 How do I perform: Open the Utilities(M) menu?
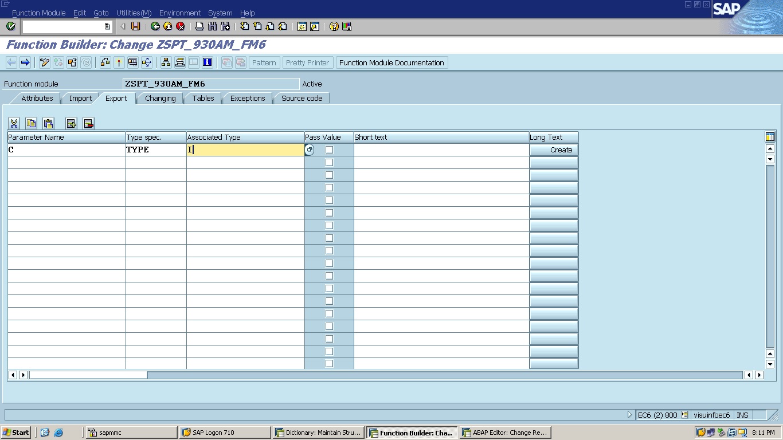pyautogui.click(x=134, y=13)
